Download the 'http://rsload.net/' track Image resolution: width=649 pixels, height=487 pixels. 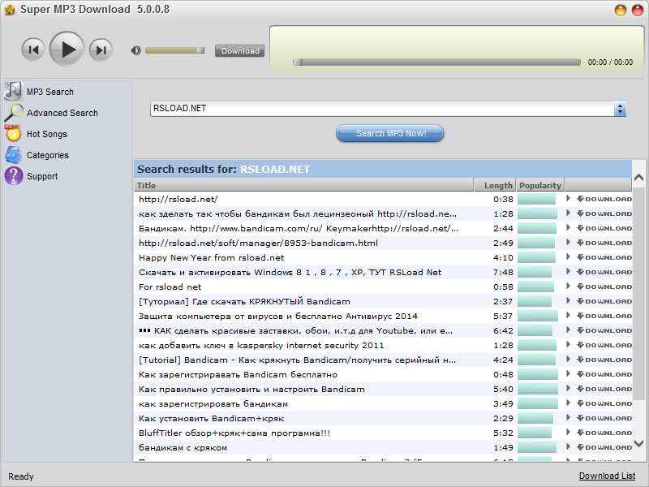point(604,199)
